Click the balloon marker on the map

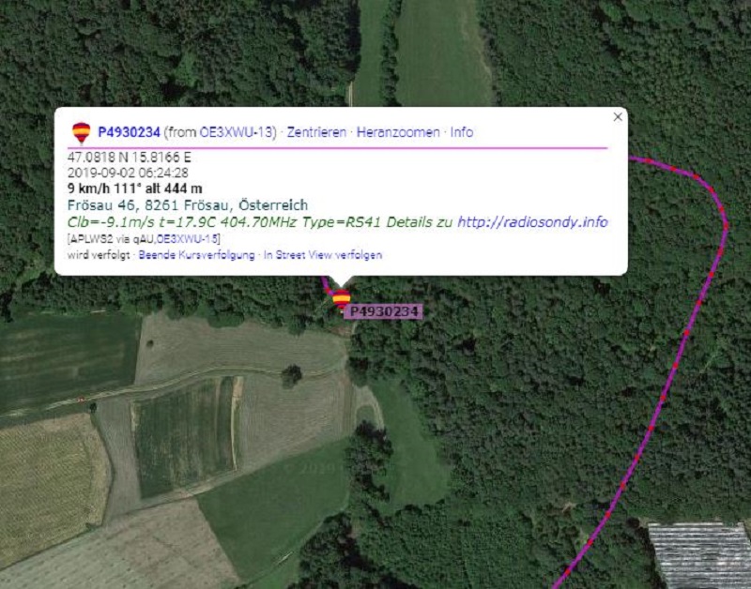[341, 299]
